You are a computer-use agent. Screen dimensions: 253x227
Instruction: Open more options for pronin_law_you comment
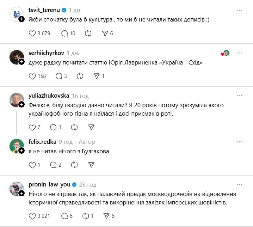[x=240, y=185]
